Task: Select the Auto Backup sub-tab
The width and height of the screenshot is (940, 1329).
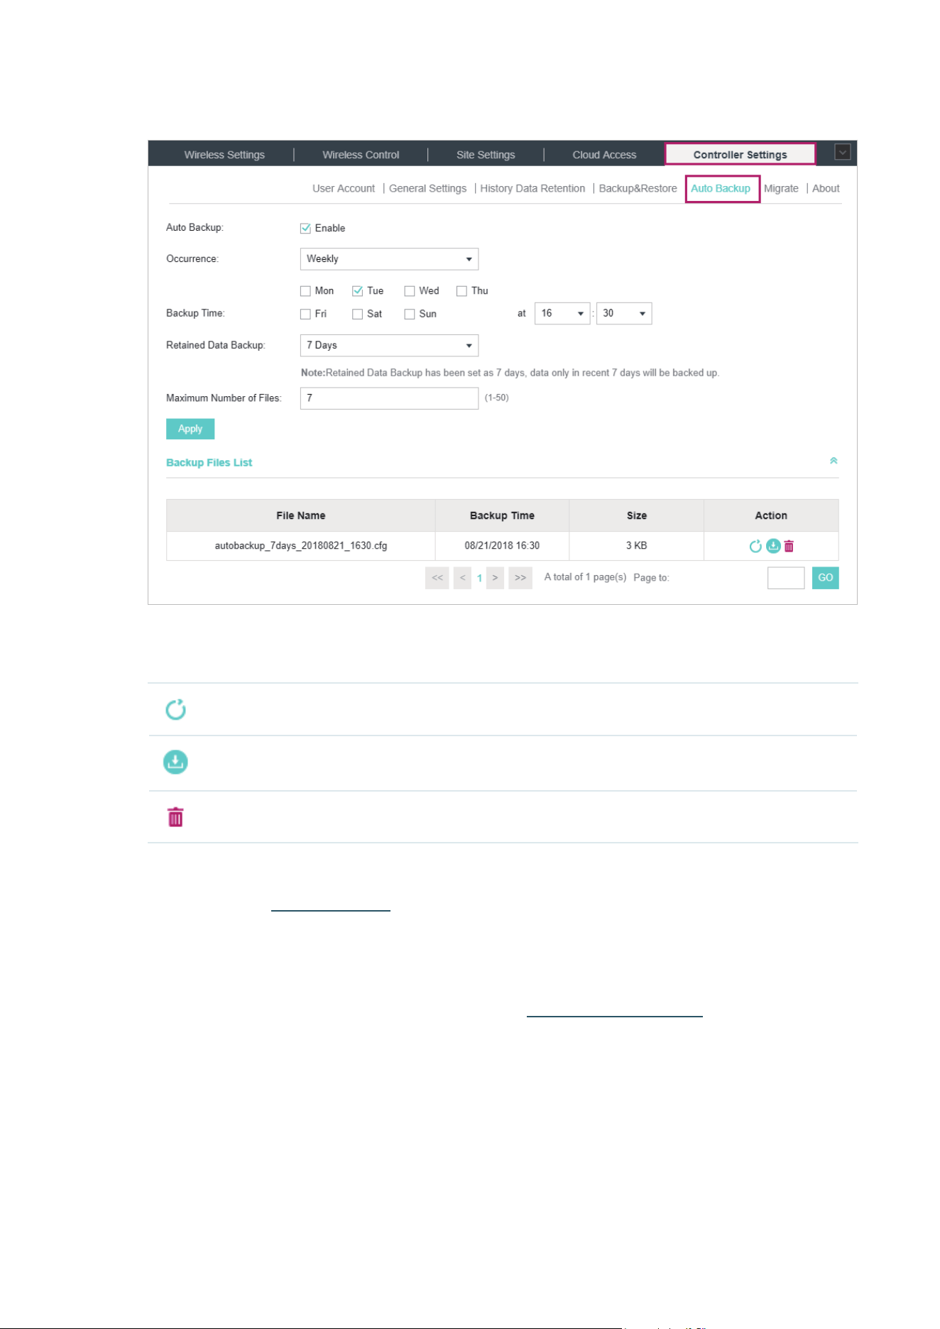Action: tap(721, 188)
